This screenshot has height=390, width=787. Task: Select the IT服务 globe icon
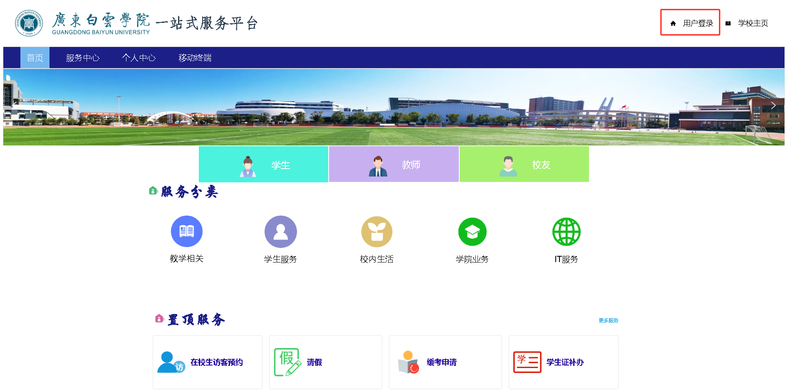click(x=566, y=232)
